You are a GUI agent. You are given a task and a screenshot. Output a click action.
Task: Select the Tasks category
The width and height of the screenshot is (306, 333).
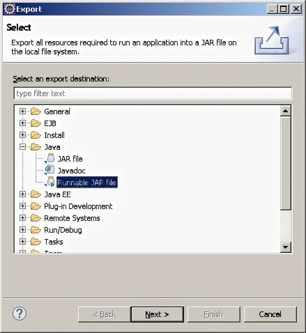click(54, 242)
